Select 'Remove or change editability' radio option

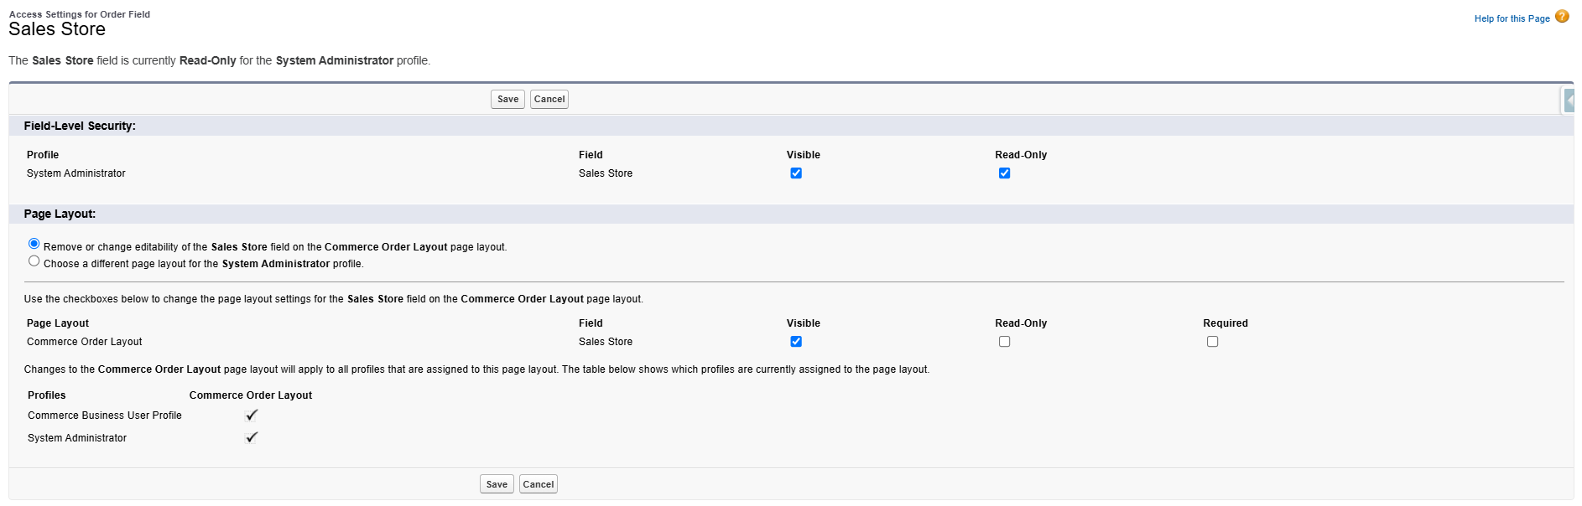tap(34, 244)
